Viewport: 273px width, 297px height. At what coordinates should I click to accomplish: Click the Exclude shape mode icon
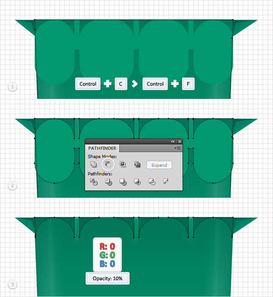(x=137, y=164)
